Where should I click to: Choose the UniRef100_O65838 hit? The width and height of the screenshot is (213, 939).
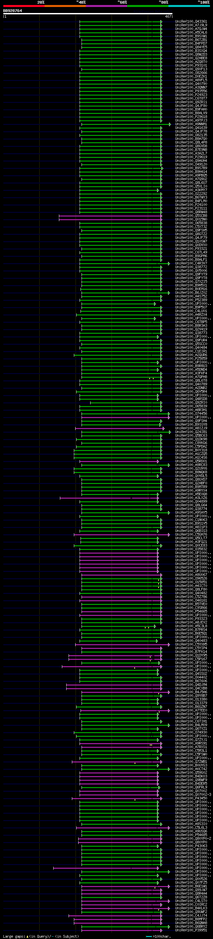click(191, 223)
